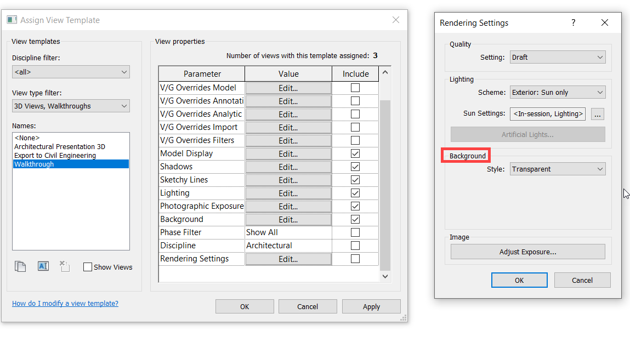Change the Lighting Scheme dropdown
The height and width of the screenshot is (342, 630).
[558, 92]
